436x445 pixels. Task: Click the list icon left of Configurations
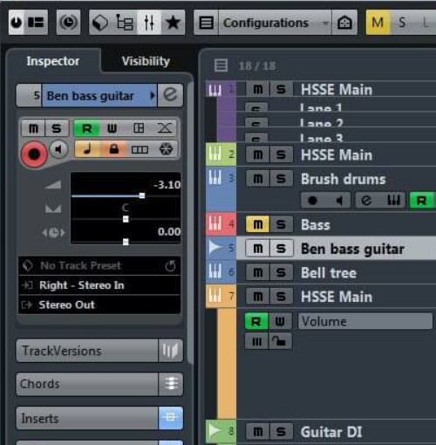pos(206,23)
